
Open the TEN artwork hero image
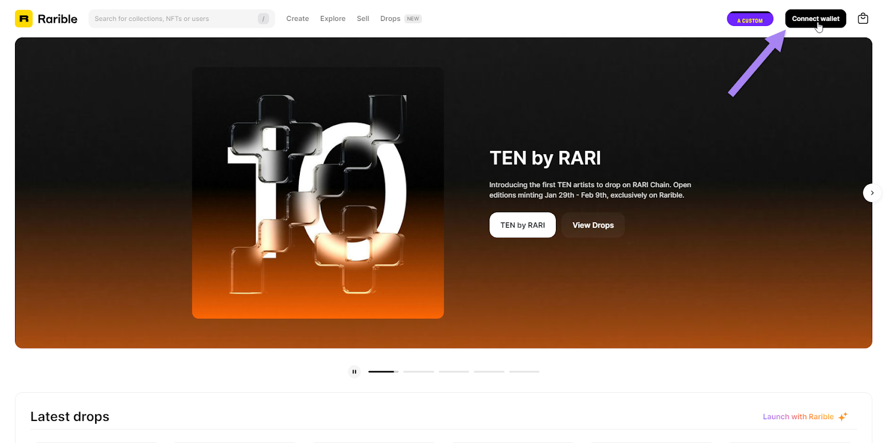317,193
